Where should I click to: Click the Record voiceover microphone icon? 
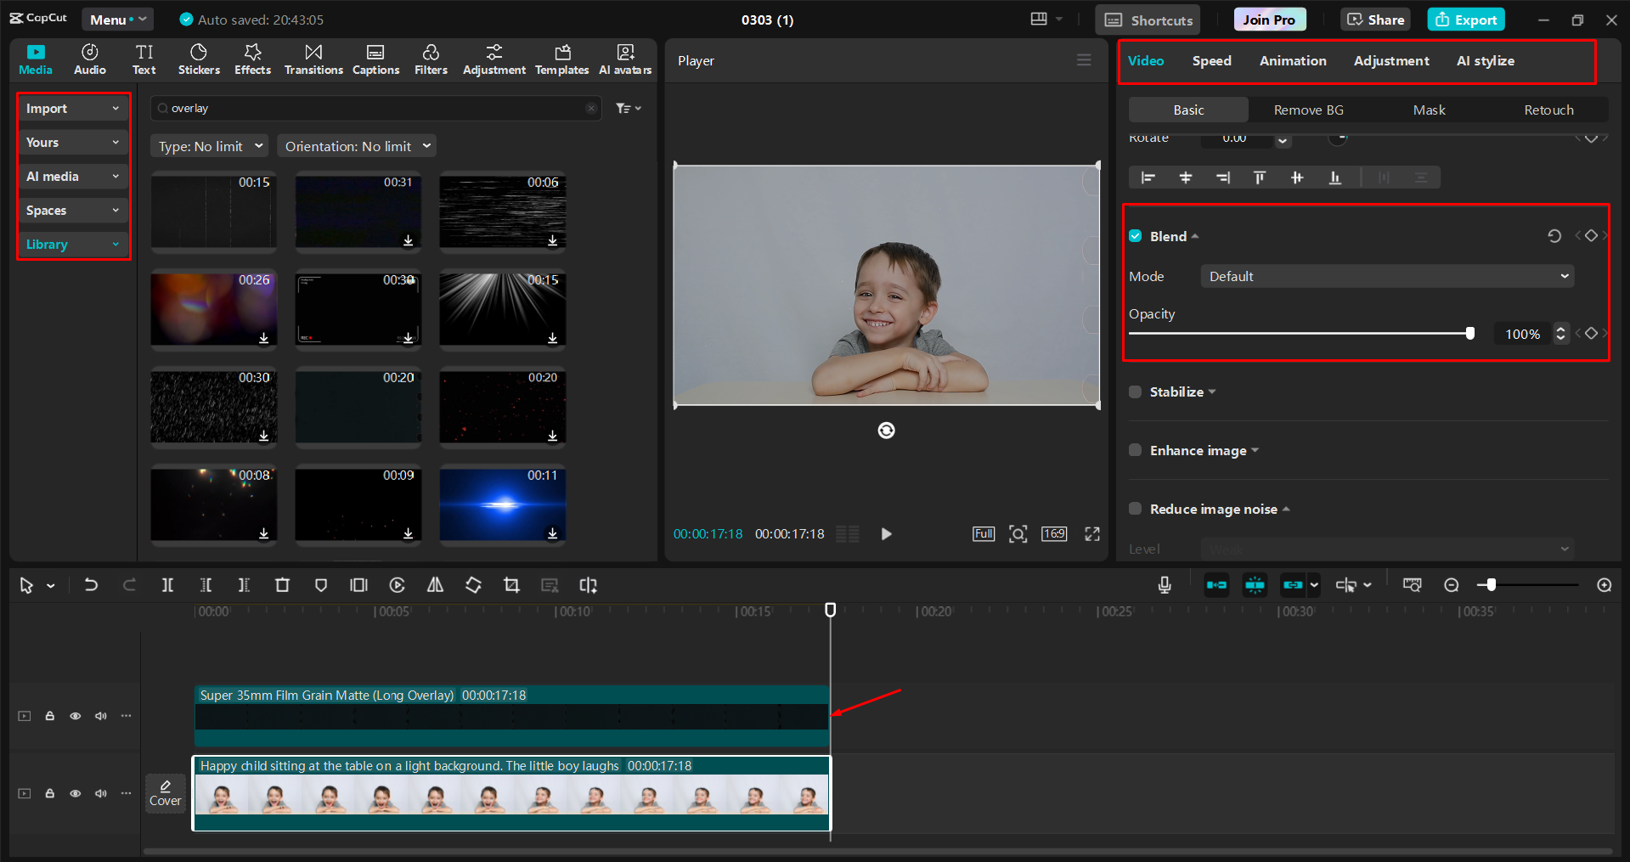pyautogui.click(x=1164, y=584)
